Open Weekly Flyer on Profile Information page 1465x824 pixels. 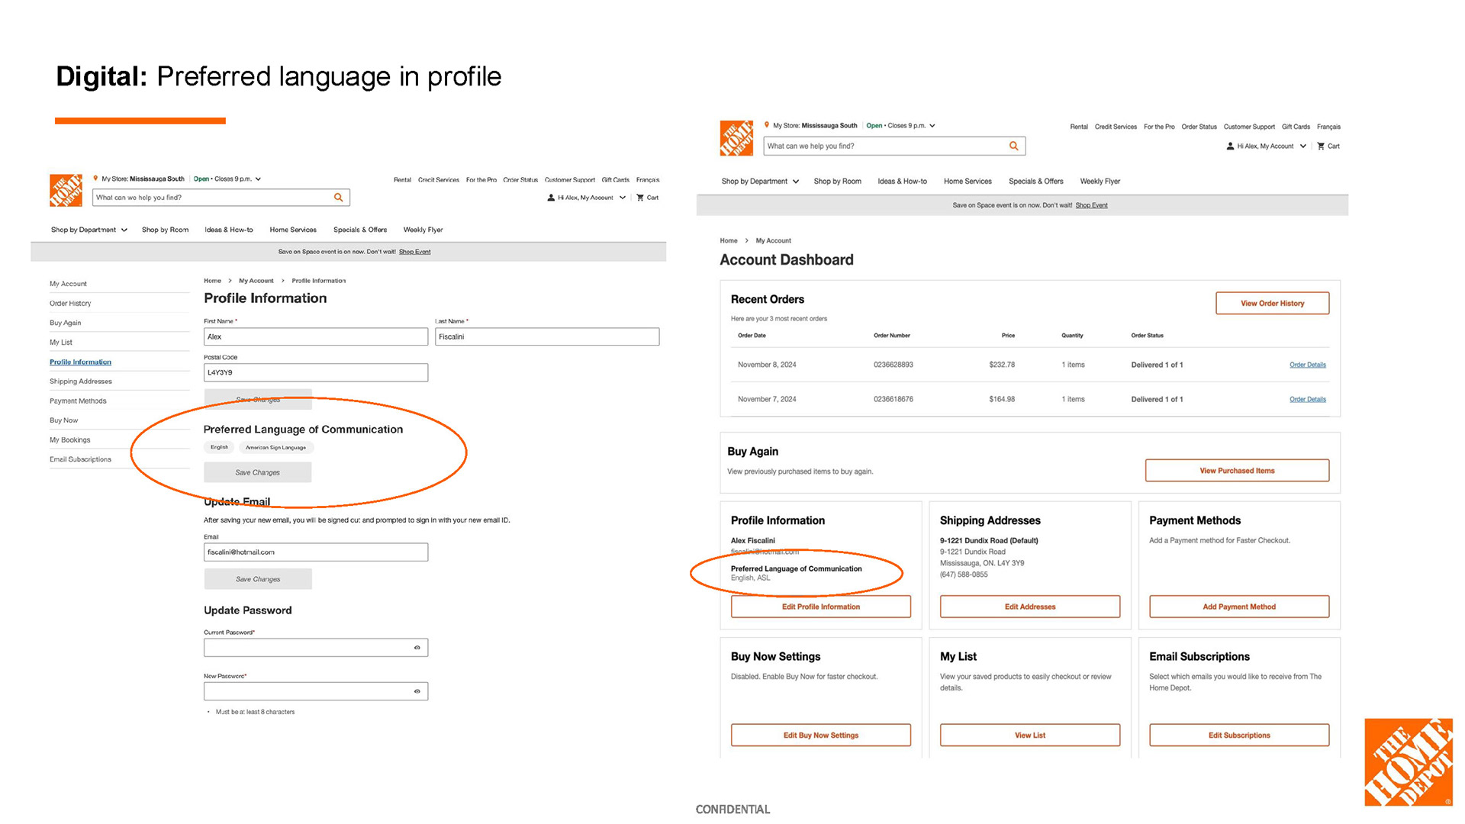click(423, 230)
